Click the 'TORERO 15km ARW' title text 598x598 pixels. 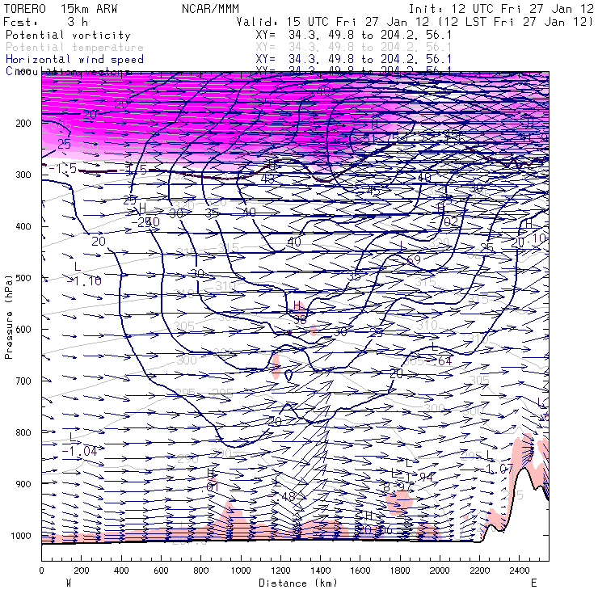coord(61,9)
